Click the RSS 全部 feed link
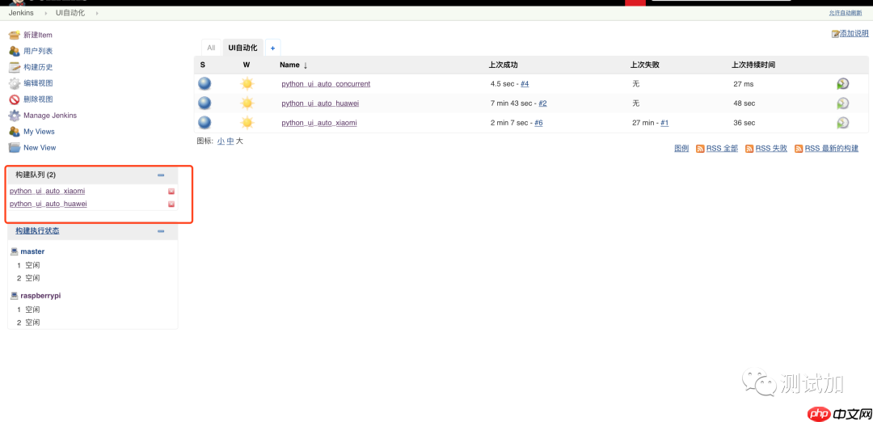 coord(722,149)
